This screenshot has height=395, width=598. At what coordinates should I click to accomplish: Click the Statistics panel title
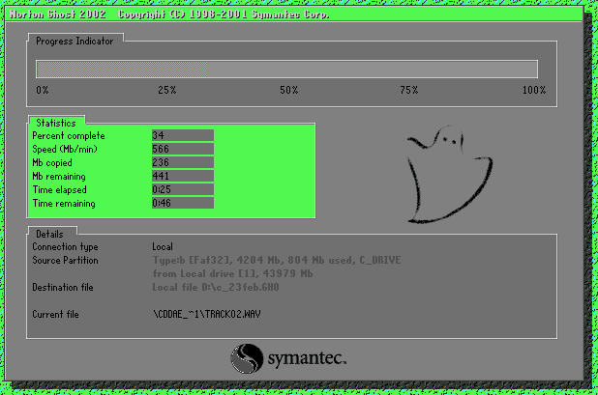pos(56,123)
